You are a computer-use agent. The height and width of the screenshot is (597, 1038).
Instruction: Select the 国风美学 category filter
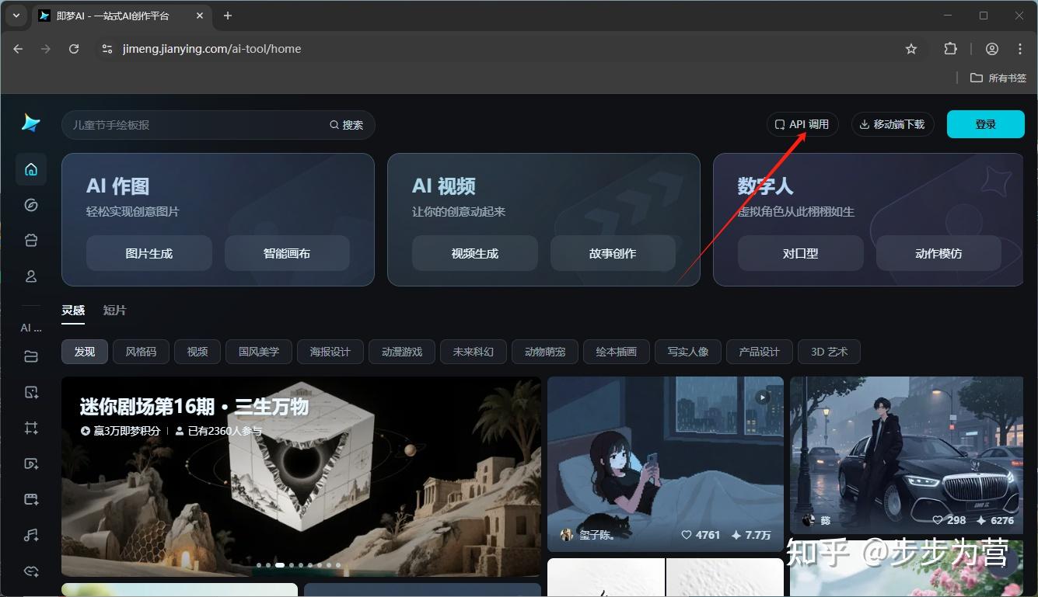point(259,352)
